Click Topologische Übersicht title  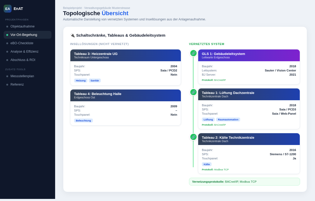click(x=96, y=13)
